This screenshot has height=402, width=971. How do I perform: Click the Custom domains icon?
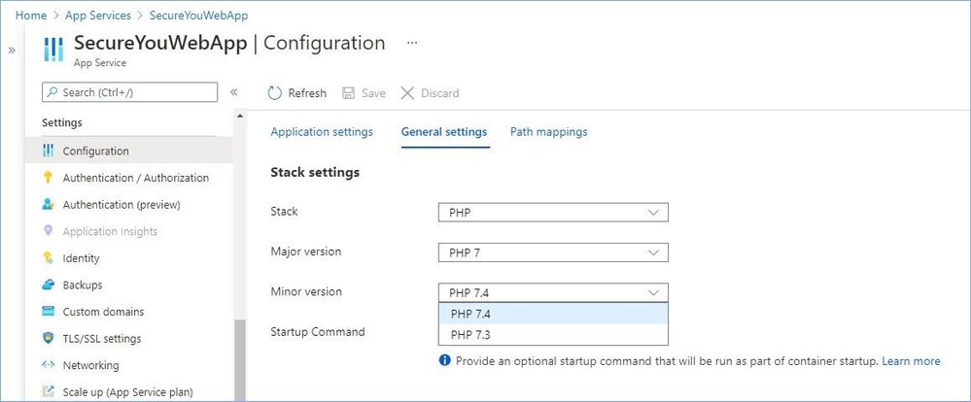point(48,312)
